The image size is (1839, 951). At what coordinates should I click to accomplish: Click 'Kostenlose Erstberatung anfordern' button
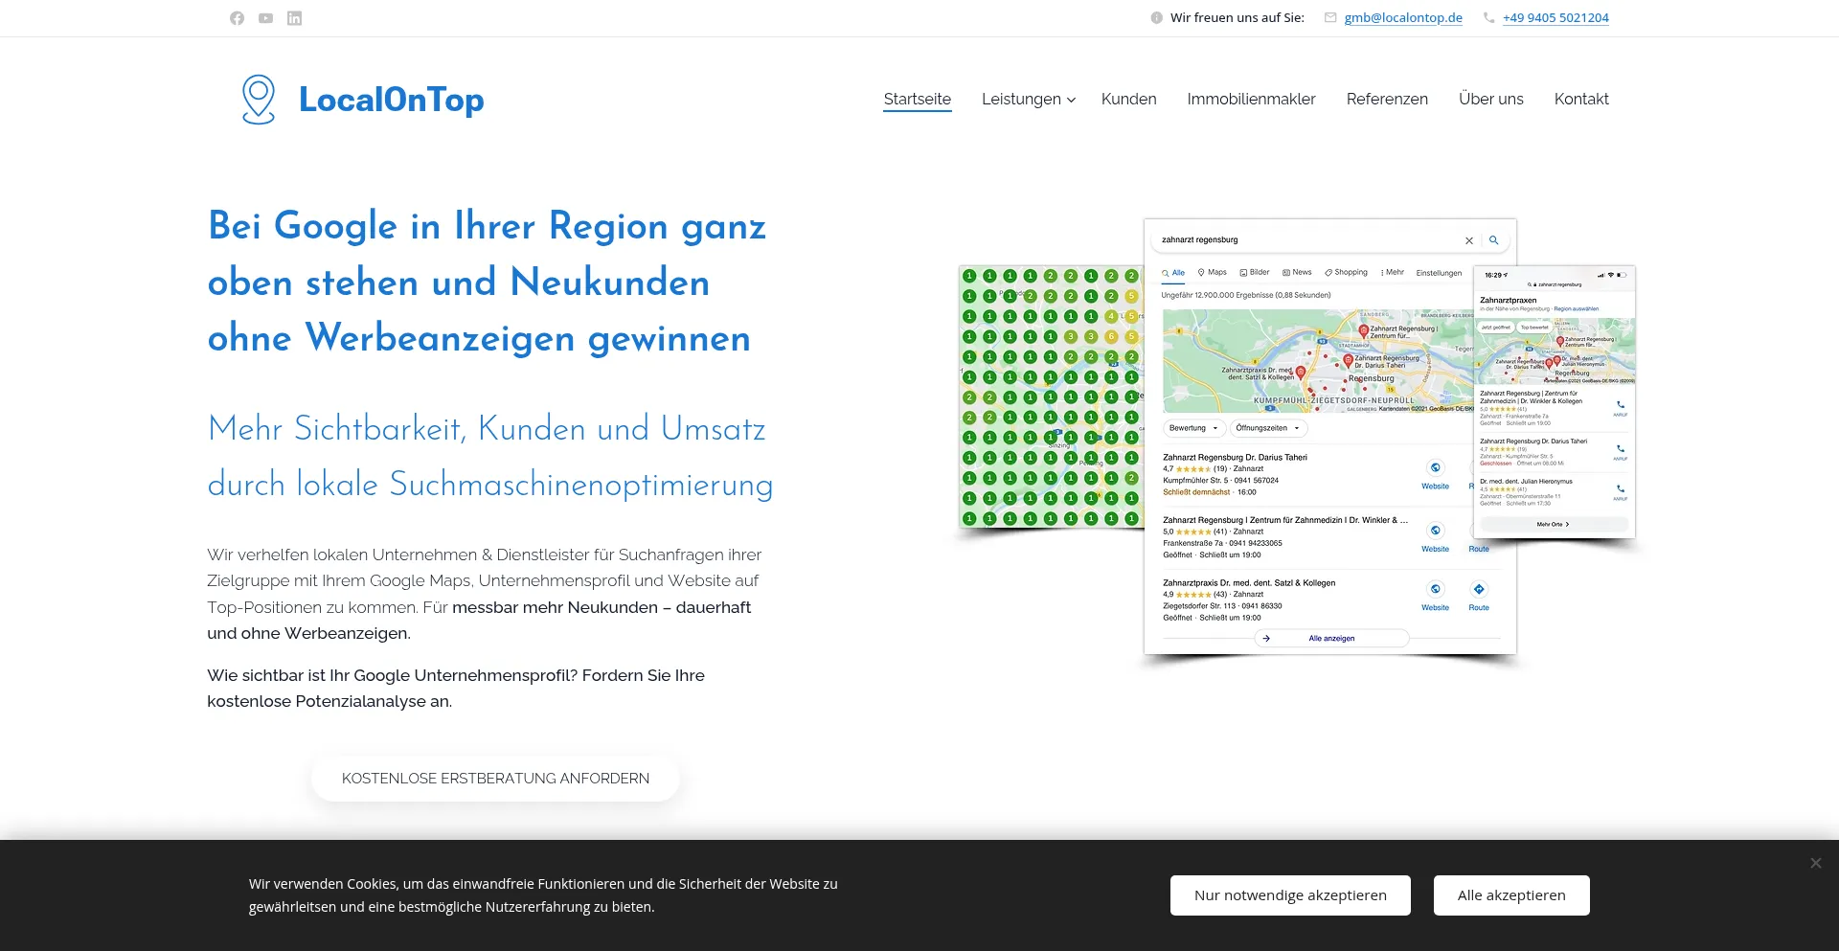(495, 779)
